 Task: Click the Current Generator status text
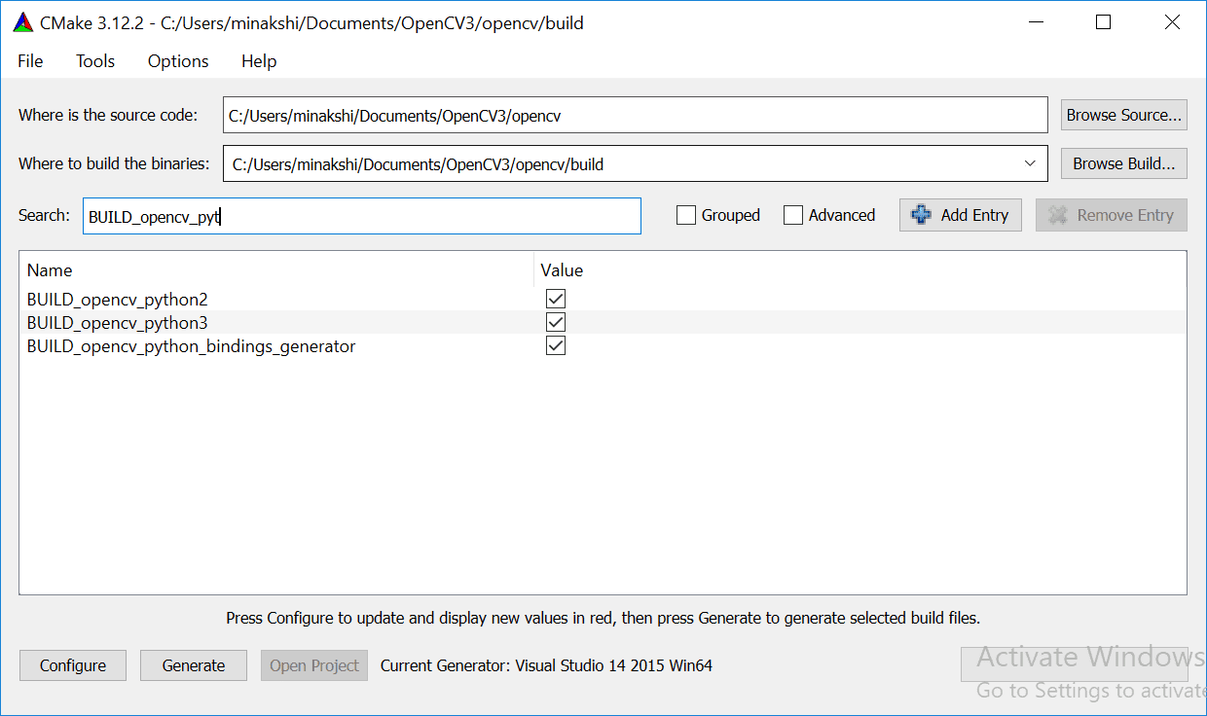(546, 665)
